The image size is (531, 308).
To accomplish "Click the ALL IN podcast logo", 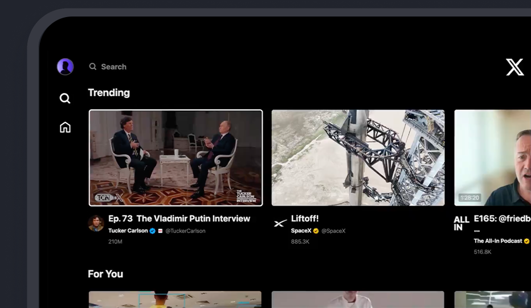I will click(x=461, y=223).
